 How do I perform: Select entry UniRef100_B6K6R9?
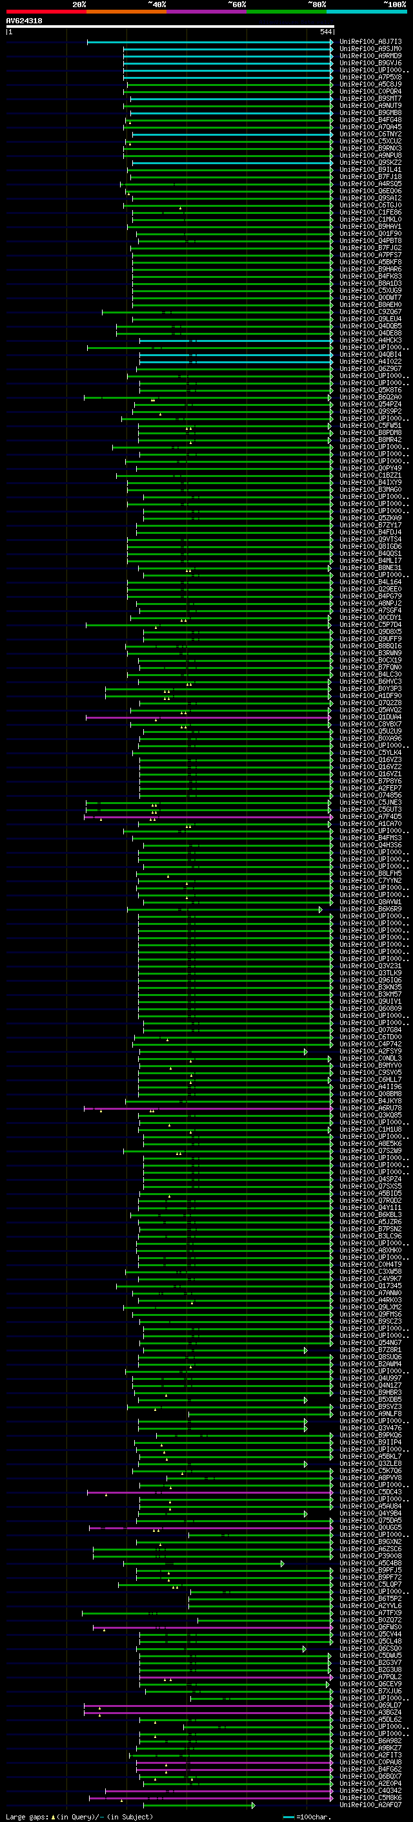(x=370, y=909)
